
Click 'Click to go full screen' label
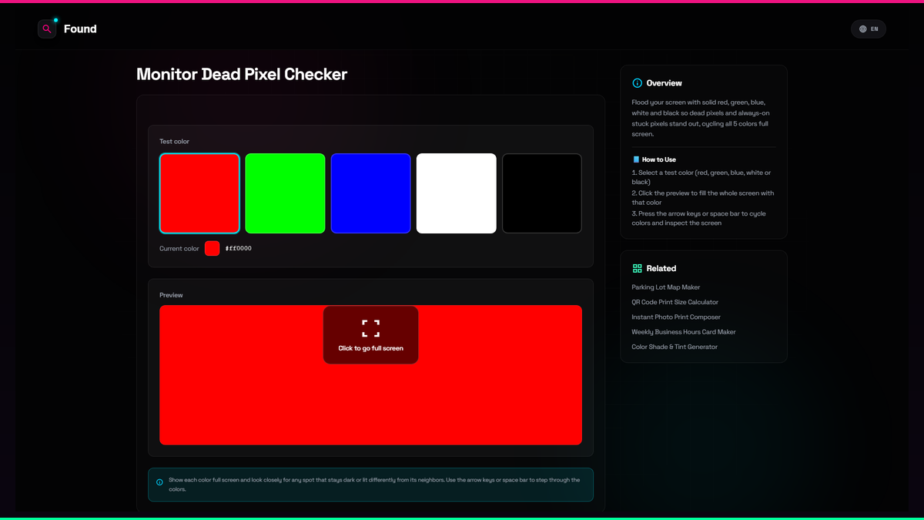370,348
